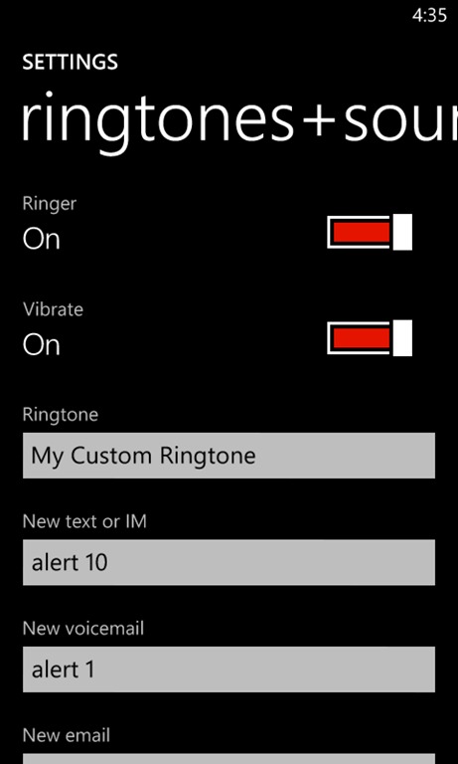Tap the SETTINGS header text
This screenshot has height=764, width=458.
(x=71, y=63)
